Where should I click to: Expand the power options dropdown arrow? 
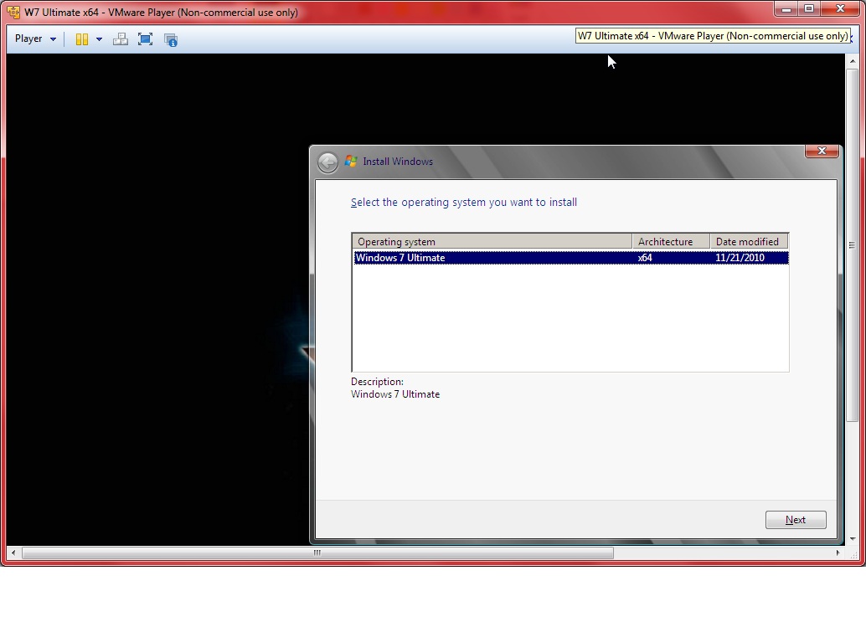point(100,39)
